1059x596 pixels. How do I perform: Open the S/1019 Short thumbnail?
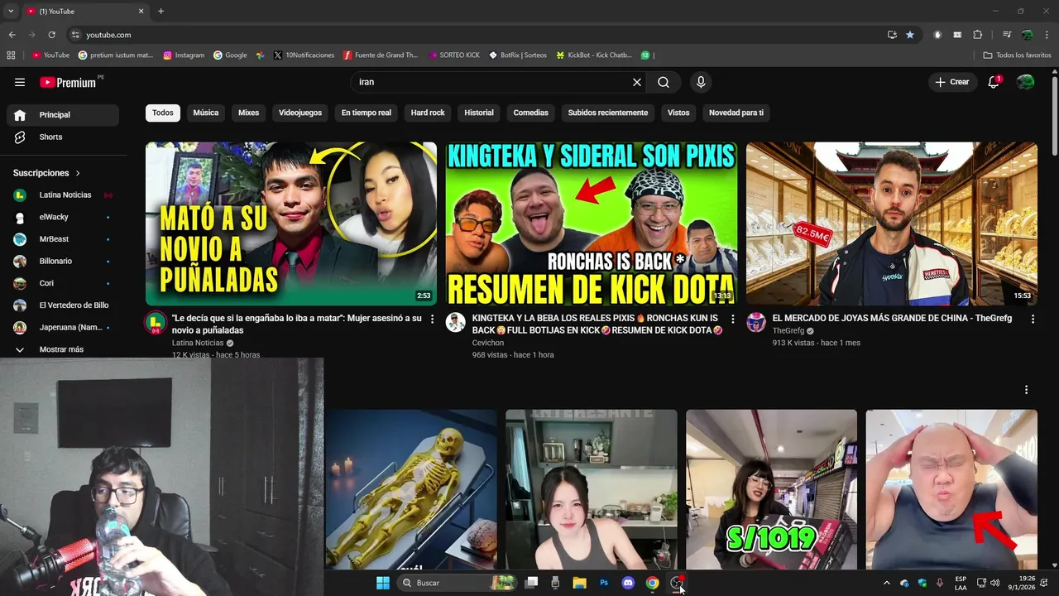pyautogui.click(x=771, y=489)
